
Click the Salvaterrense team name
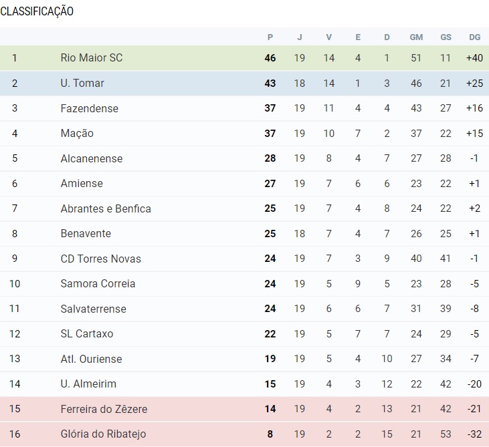(93, 309)
